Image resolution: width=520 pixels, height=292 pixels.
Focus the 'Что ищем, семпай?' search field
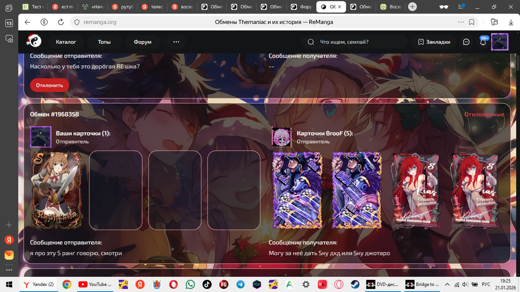[355, 42]
